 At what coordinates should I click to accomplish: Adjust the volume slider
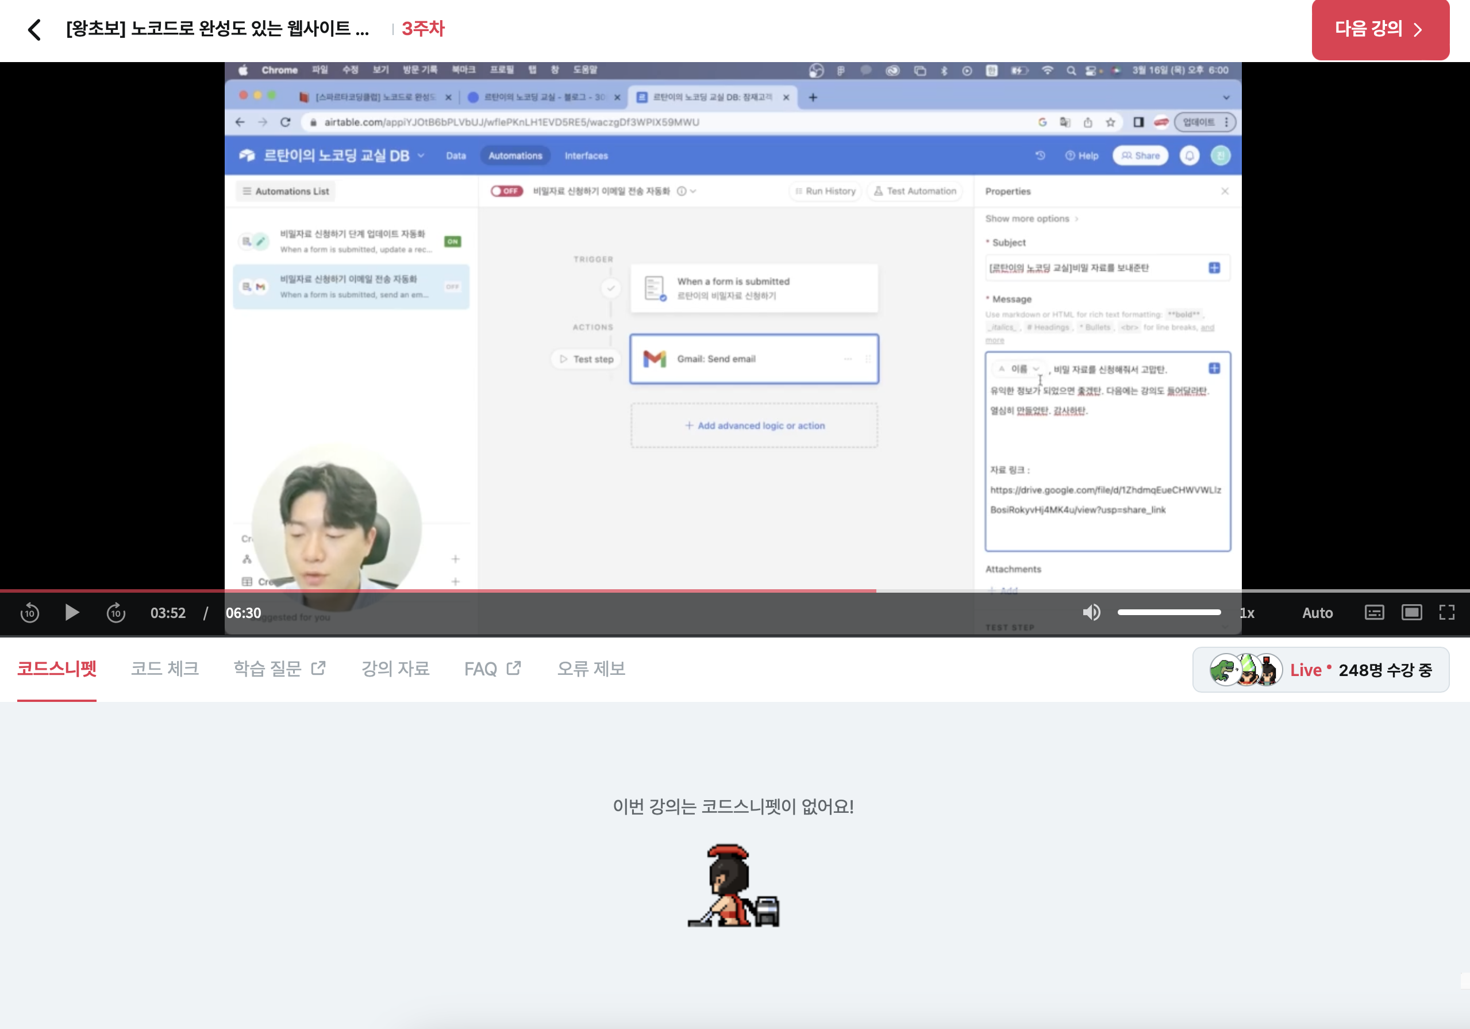click(x=1169, y=613)
